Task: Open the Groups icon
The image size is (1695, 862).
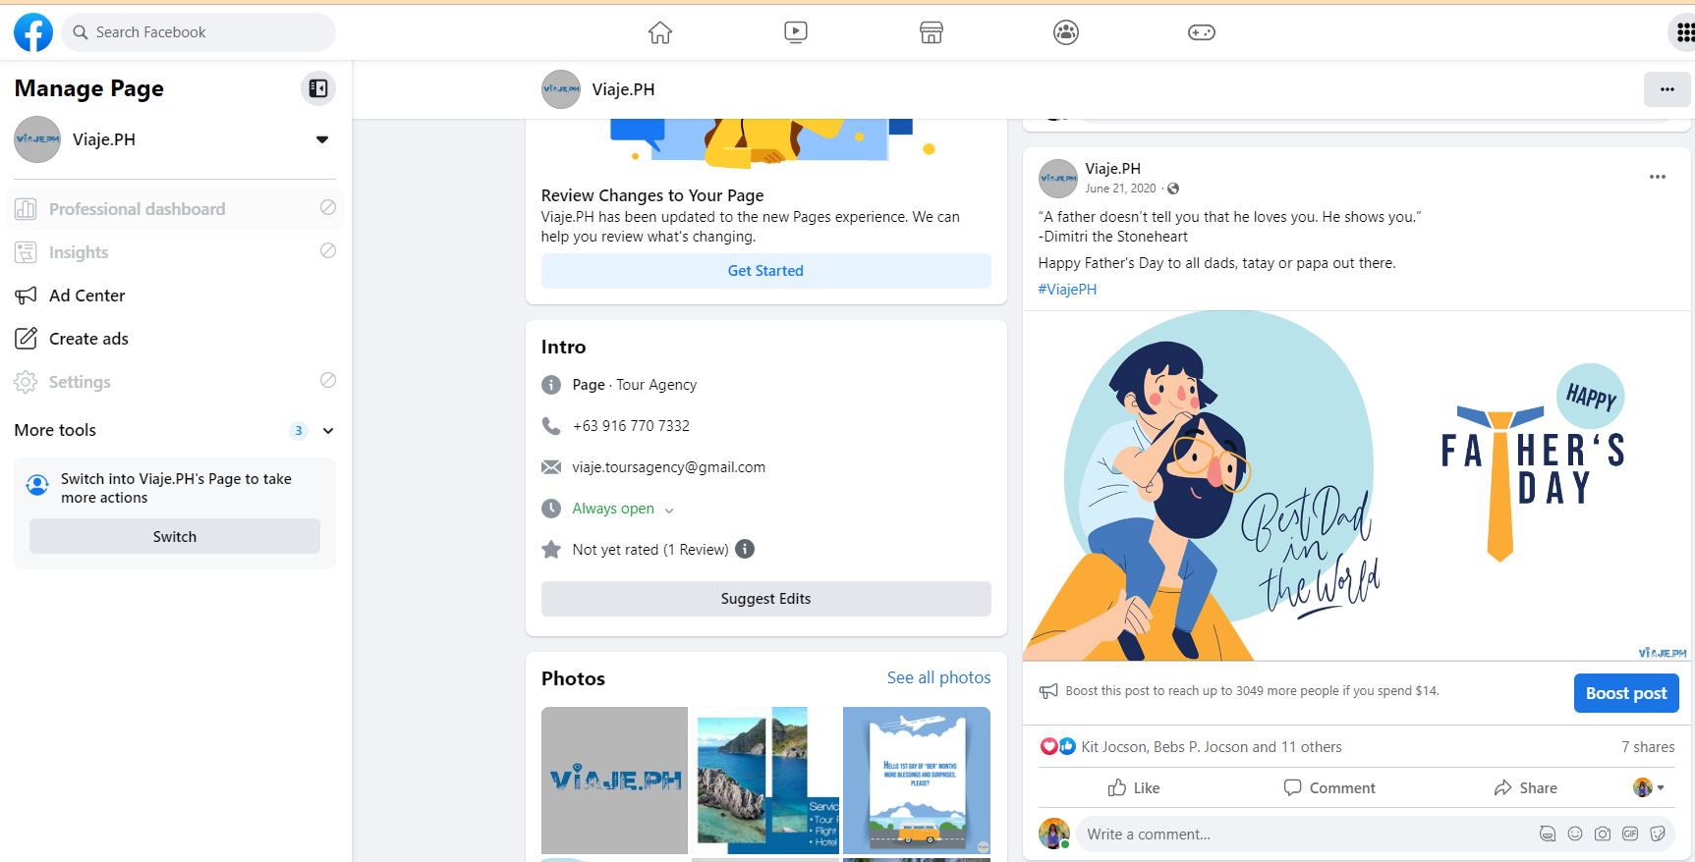Action: point(1066,32)
